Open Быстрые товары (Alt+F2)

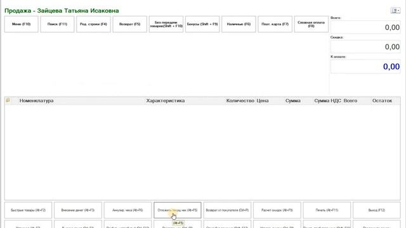coord(28,210)
